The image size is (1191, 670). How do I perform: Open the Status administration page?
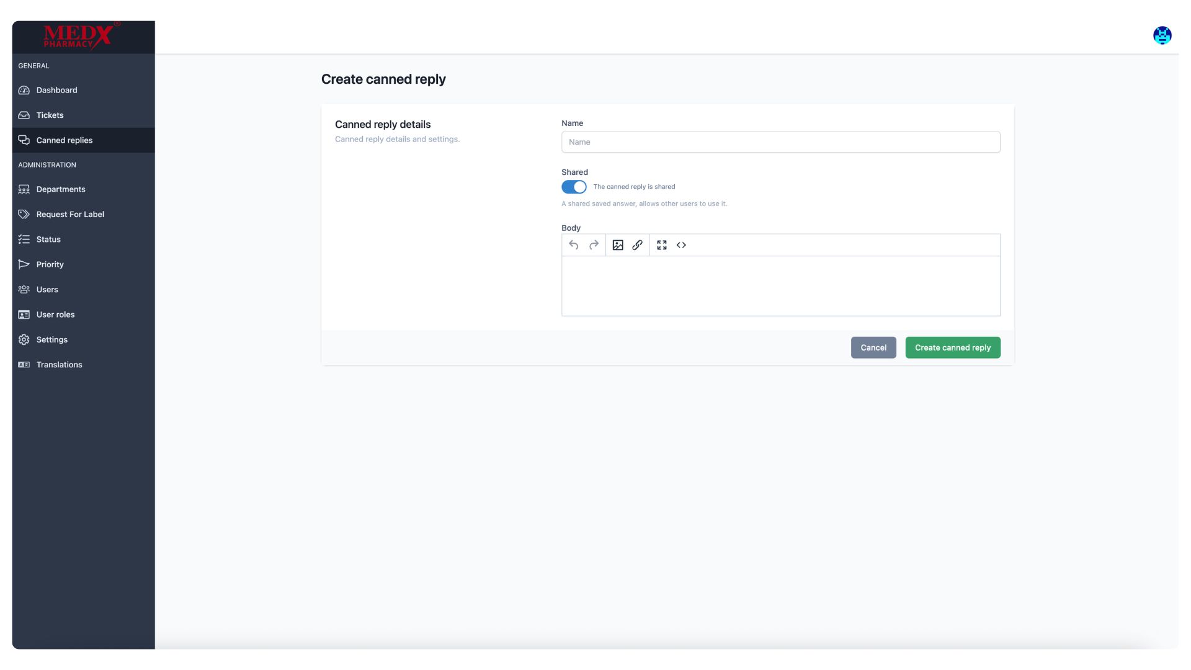pyautogui.click(x=83, y=239)
